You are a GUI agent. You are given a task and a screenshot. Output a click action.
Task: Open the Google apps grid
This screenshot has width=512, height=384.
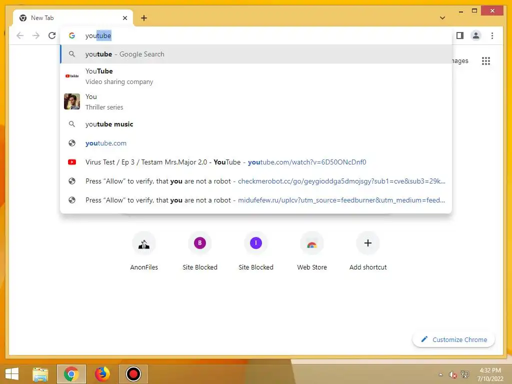click(x=486, y=61)
